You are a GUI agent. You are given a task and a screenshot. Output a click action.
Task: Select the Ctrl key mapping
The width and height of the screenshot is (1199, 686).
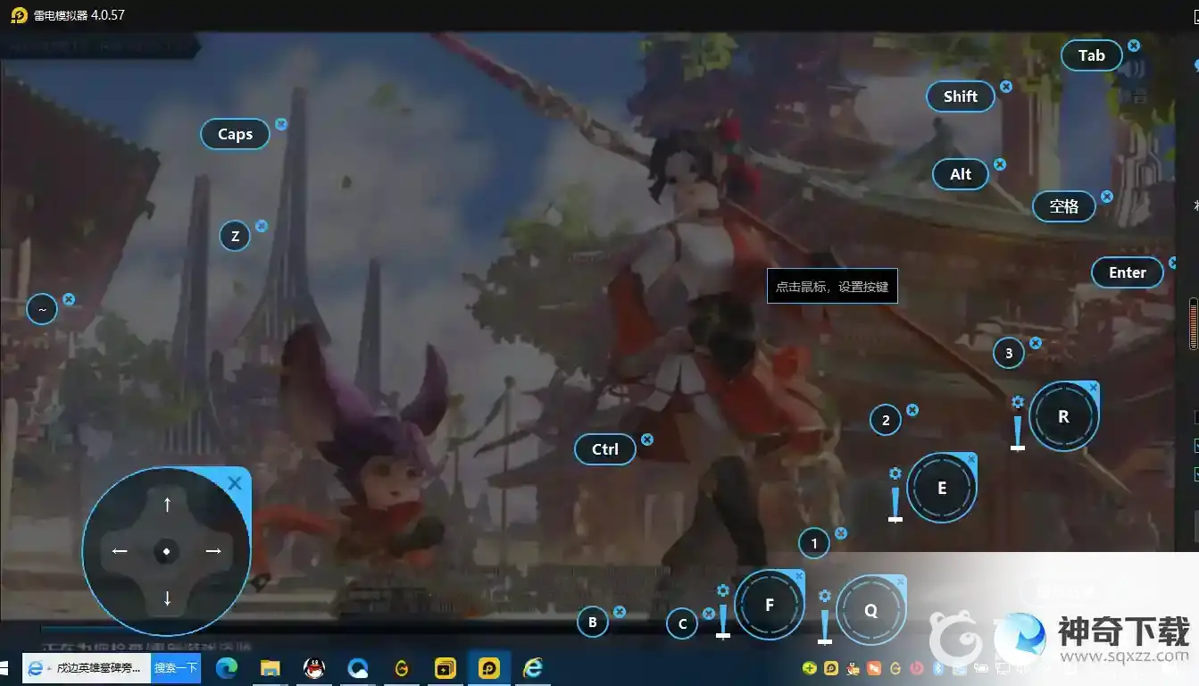coord(605,449)
